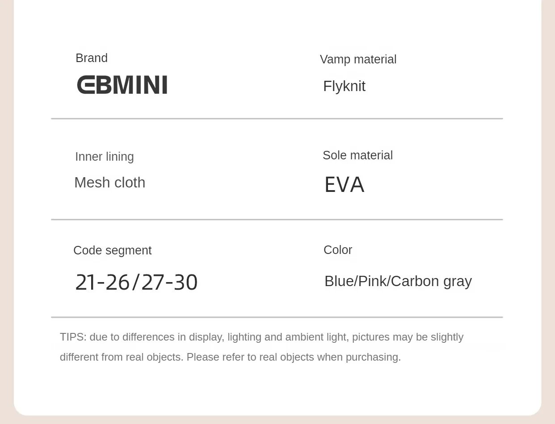Click the divider line below Inner lining row
The image size is (555, 424).
coord(277,220)
